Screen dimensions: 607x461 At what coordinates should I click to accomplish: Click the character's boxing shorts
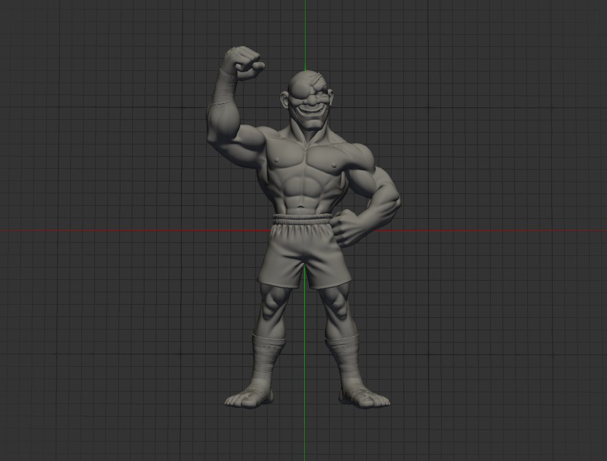click(304, 251)
